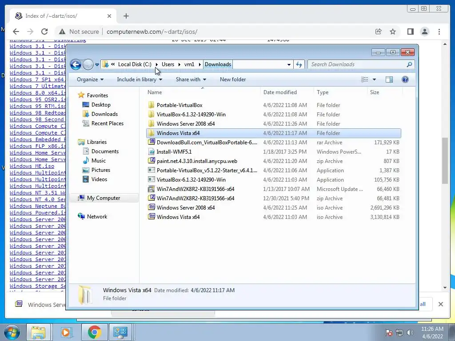
Task: Select VirtualBox-6.1.32-149290-Win application icon
Action: coord(151,179)
